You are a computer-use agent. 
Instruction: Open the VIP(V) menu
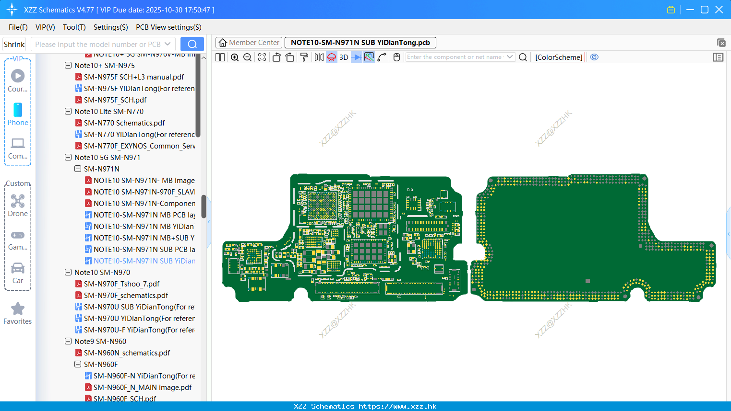(x=45, y=27)
